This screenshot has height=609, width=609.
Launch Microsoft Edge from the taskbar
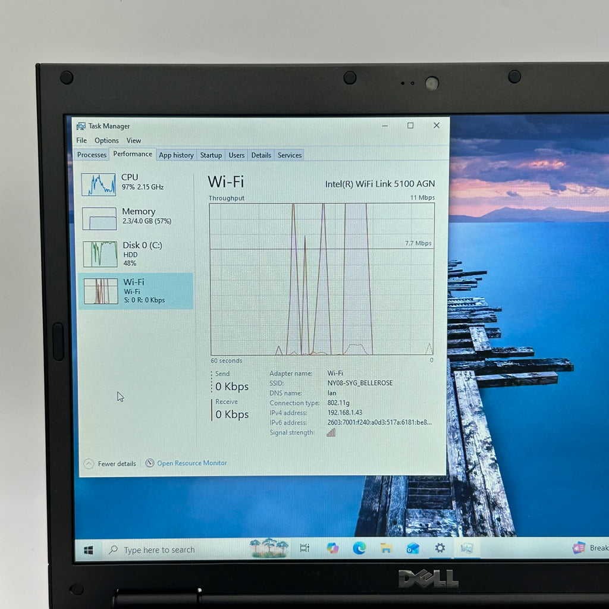click(x=359, y=548)
